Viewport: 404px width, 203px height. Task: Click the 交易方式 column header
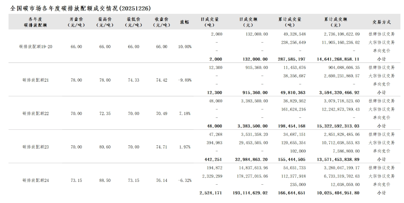pos(381,22)
